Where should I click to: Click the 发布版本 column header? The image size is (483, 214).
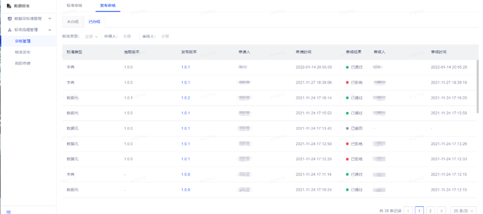(x=189, y=52)
